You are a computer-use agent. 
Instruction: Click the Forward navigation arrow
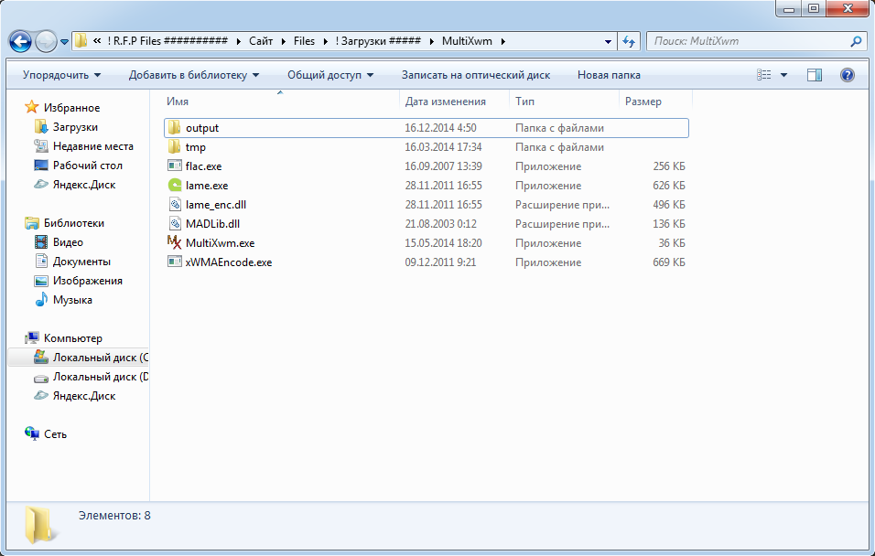coord(46,41)
